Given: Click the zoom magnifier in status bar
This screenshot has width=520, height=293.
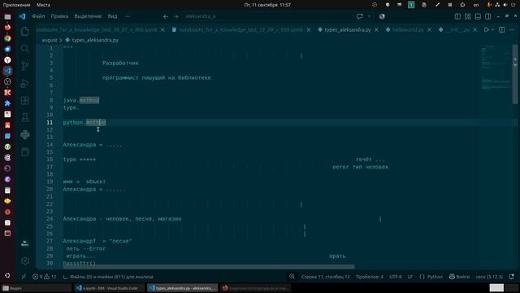Looking at the screenshot, I should click(x=292, y=277).
